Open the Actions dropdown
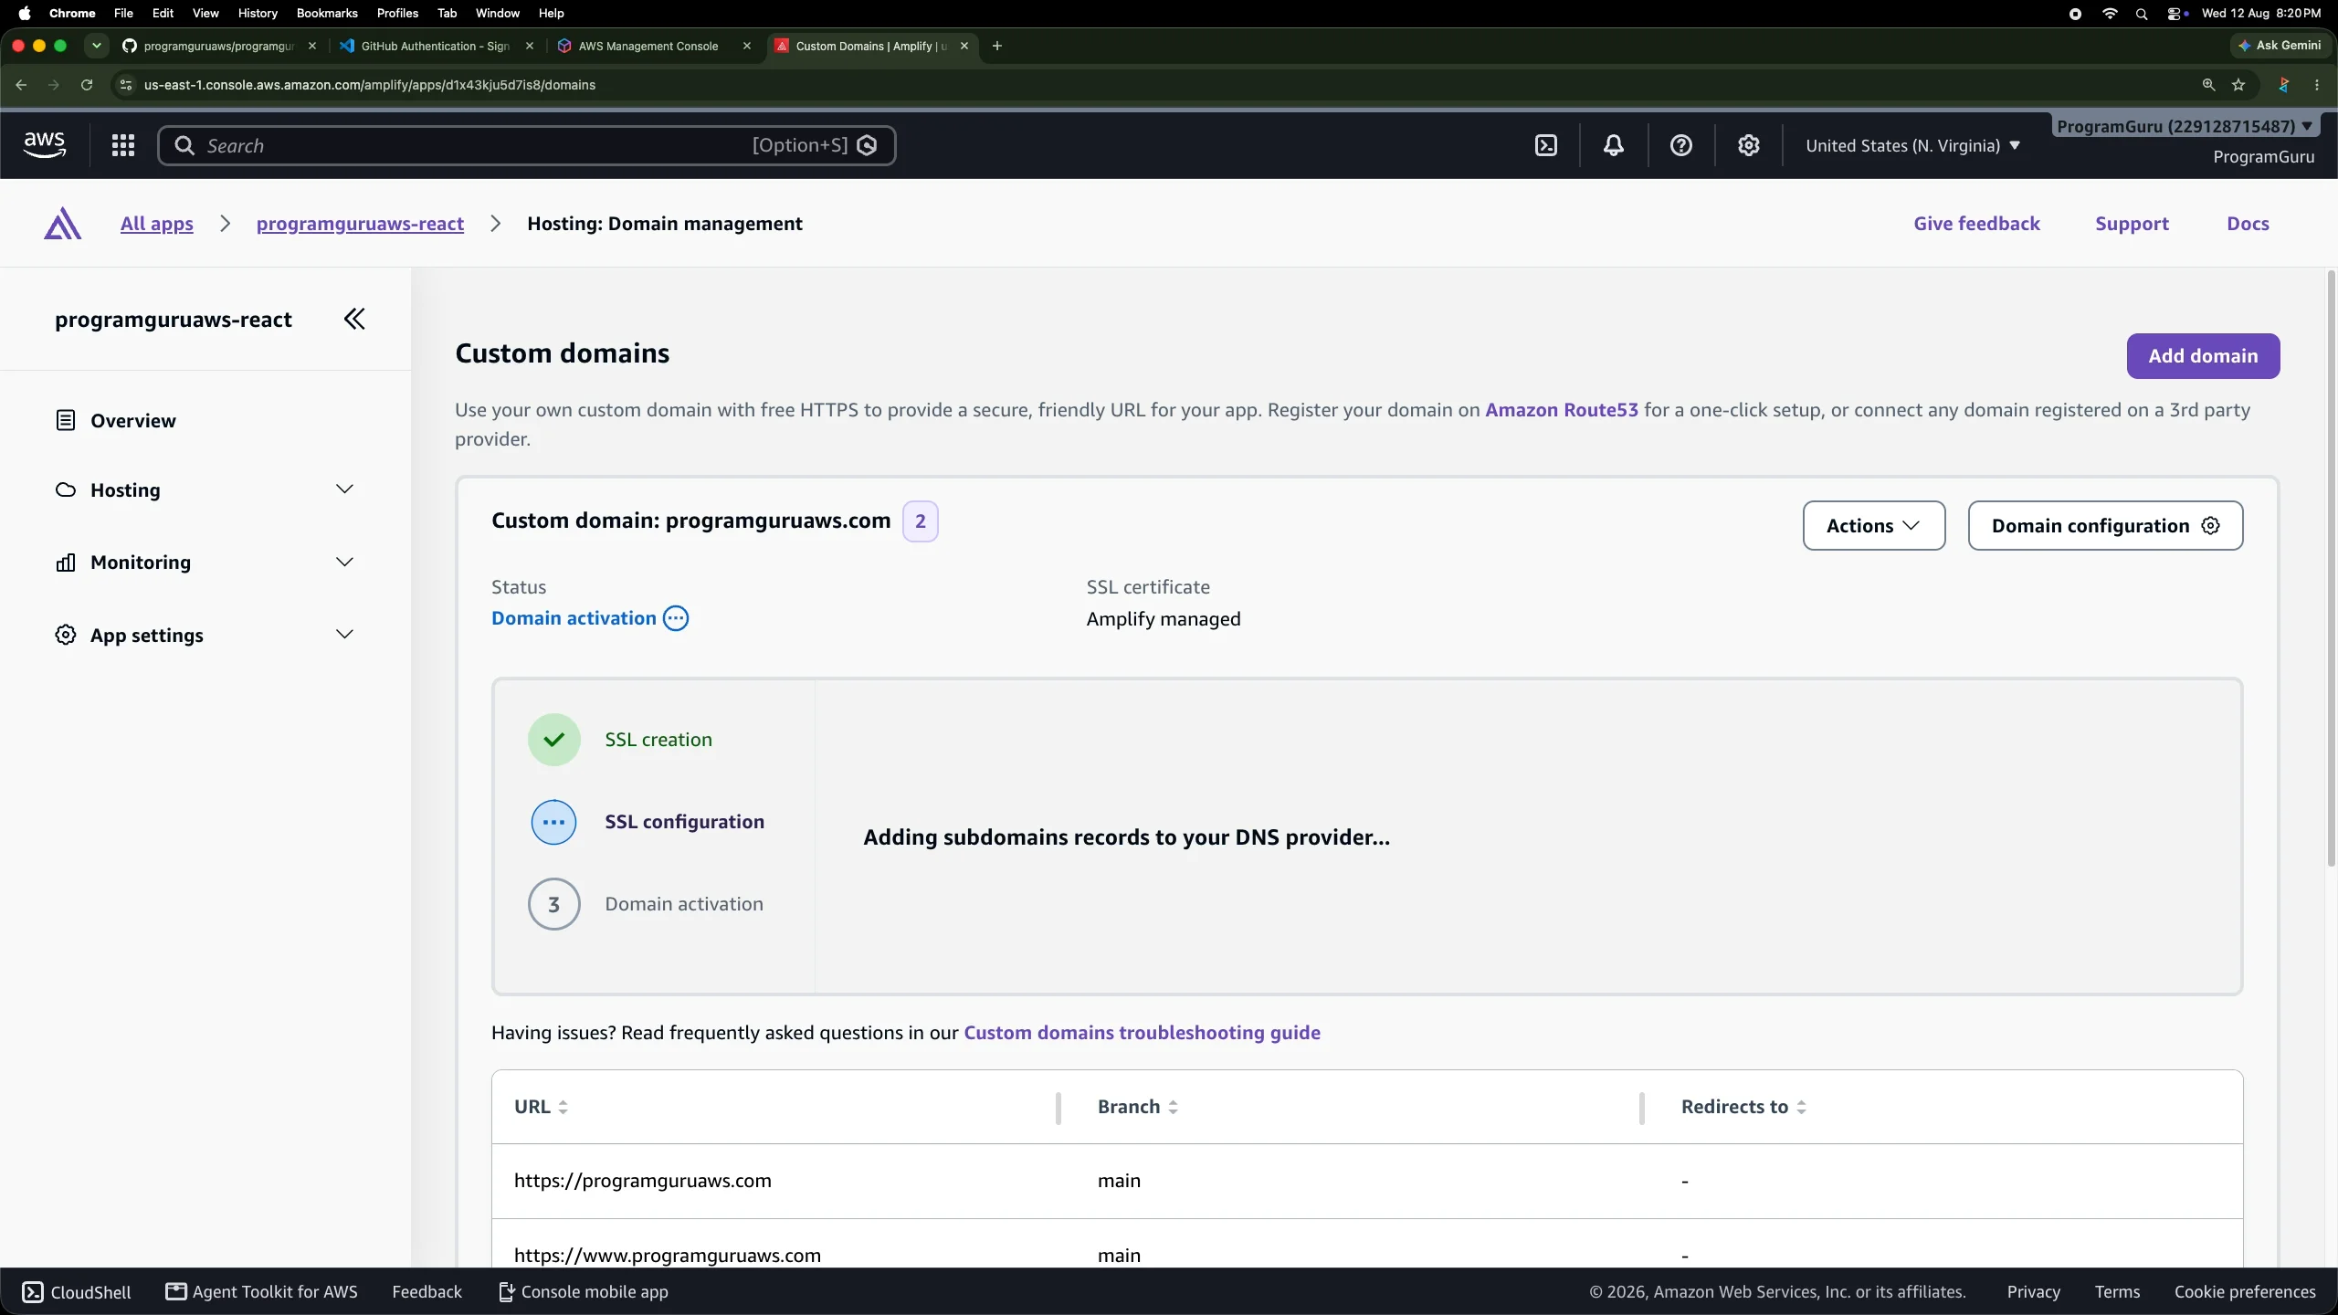 pyautogui.click(x=1874, y=526)
